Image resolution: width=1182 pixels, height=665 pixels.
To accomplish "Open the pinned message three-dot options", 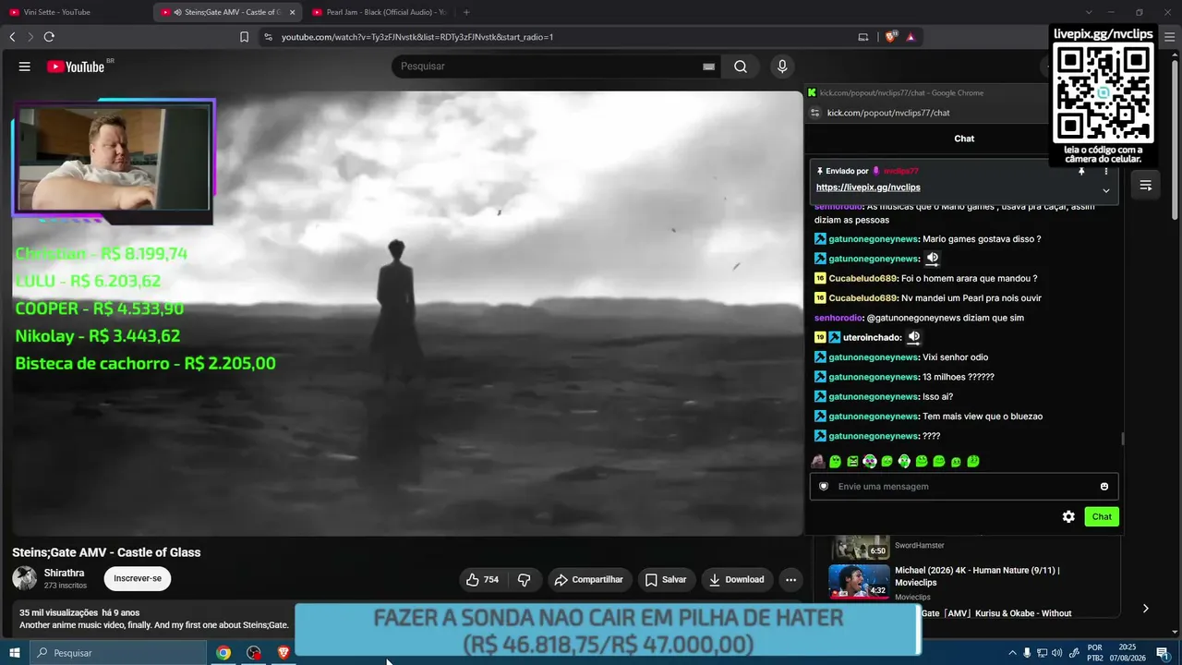I will coord(1106,171).
